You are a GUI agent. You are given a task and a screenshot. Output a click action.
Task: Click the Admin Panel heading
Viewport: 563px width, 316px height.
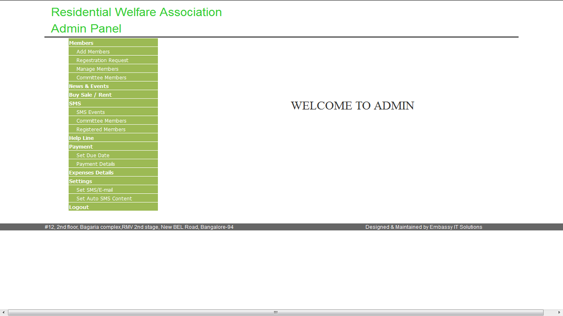[86, 29]
